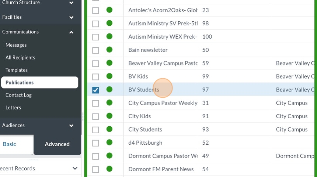
Task: Click green status indicator beside BV Students
Action: click(x=109, y=89)
